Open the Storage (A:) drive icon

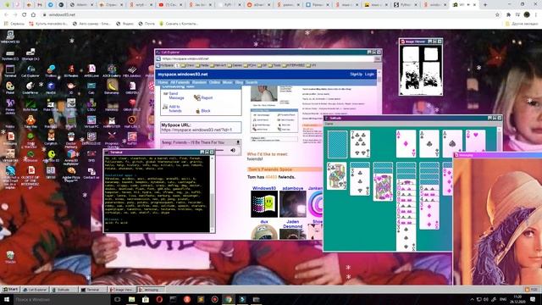click(x=30, y=54)
